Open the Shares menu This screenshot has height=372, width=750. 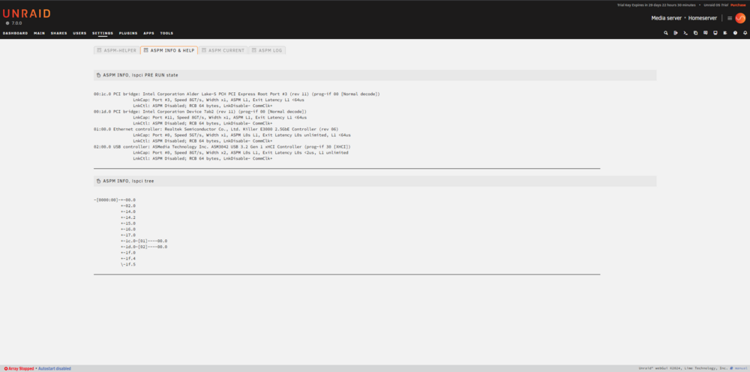pyautogui.click(x=58, y=34)
